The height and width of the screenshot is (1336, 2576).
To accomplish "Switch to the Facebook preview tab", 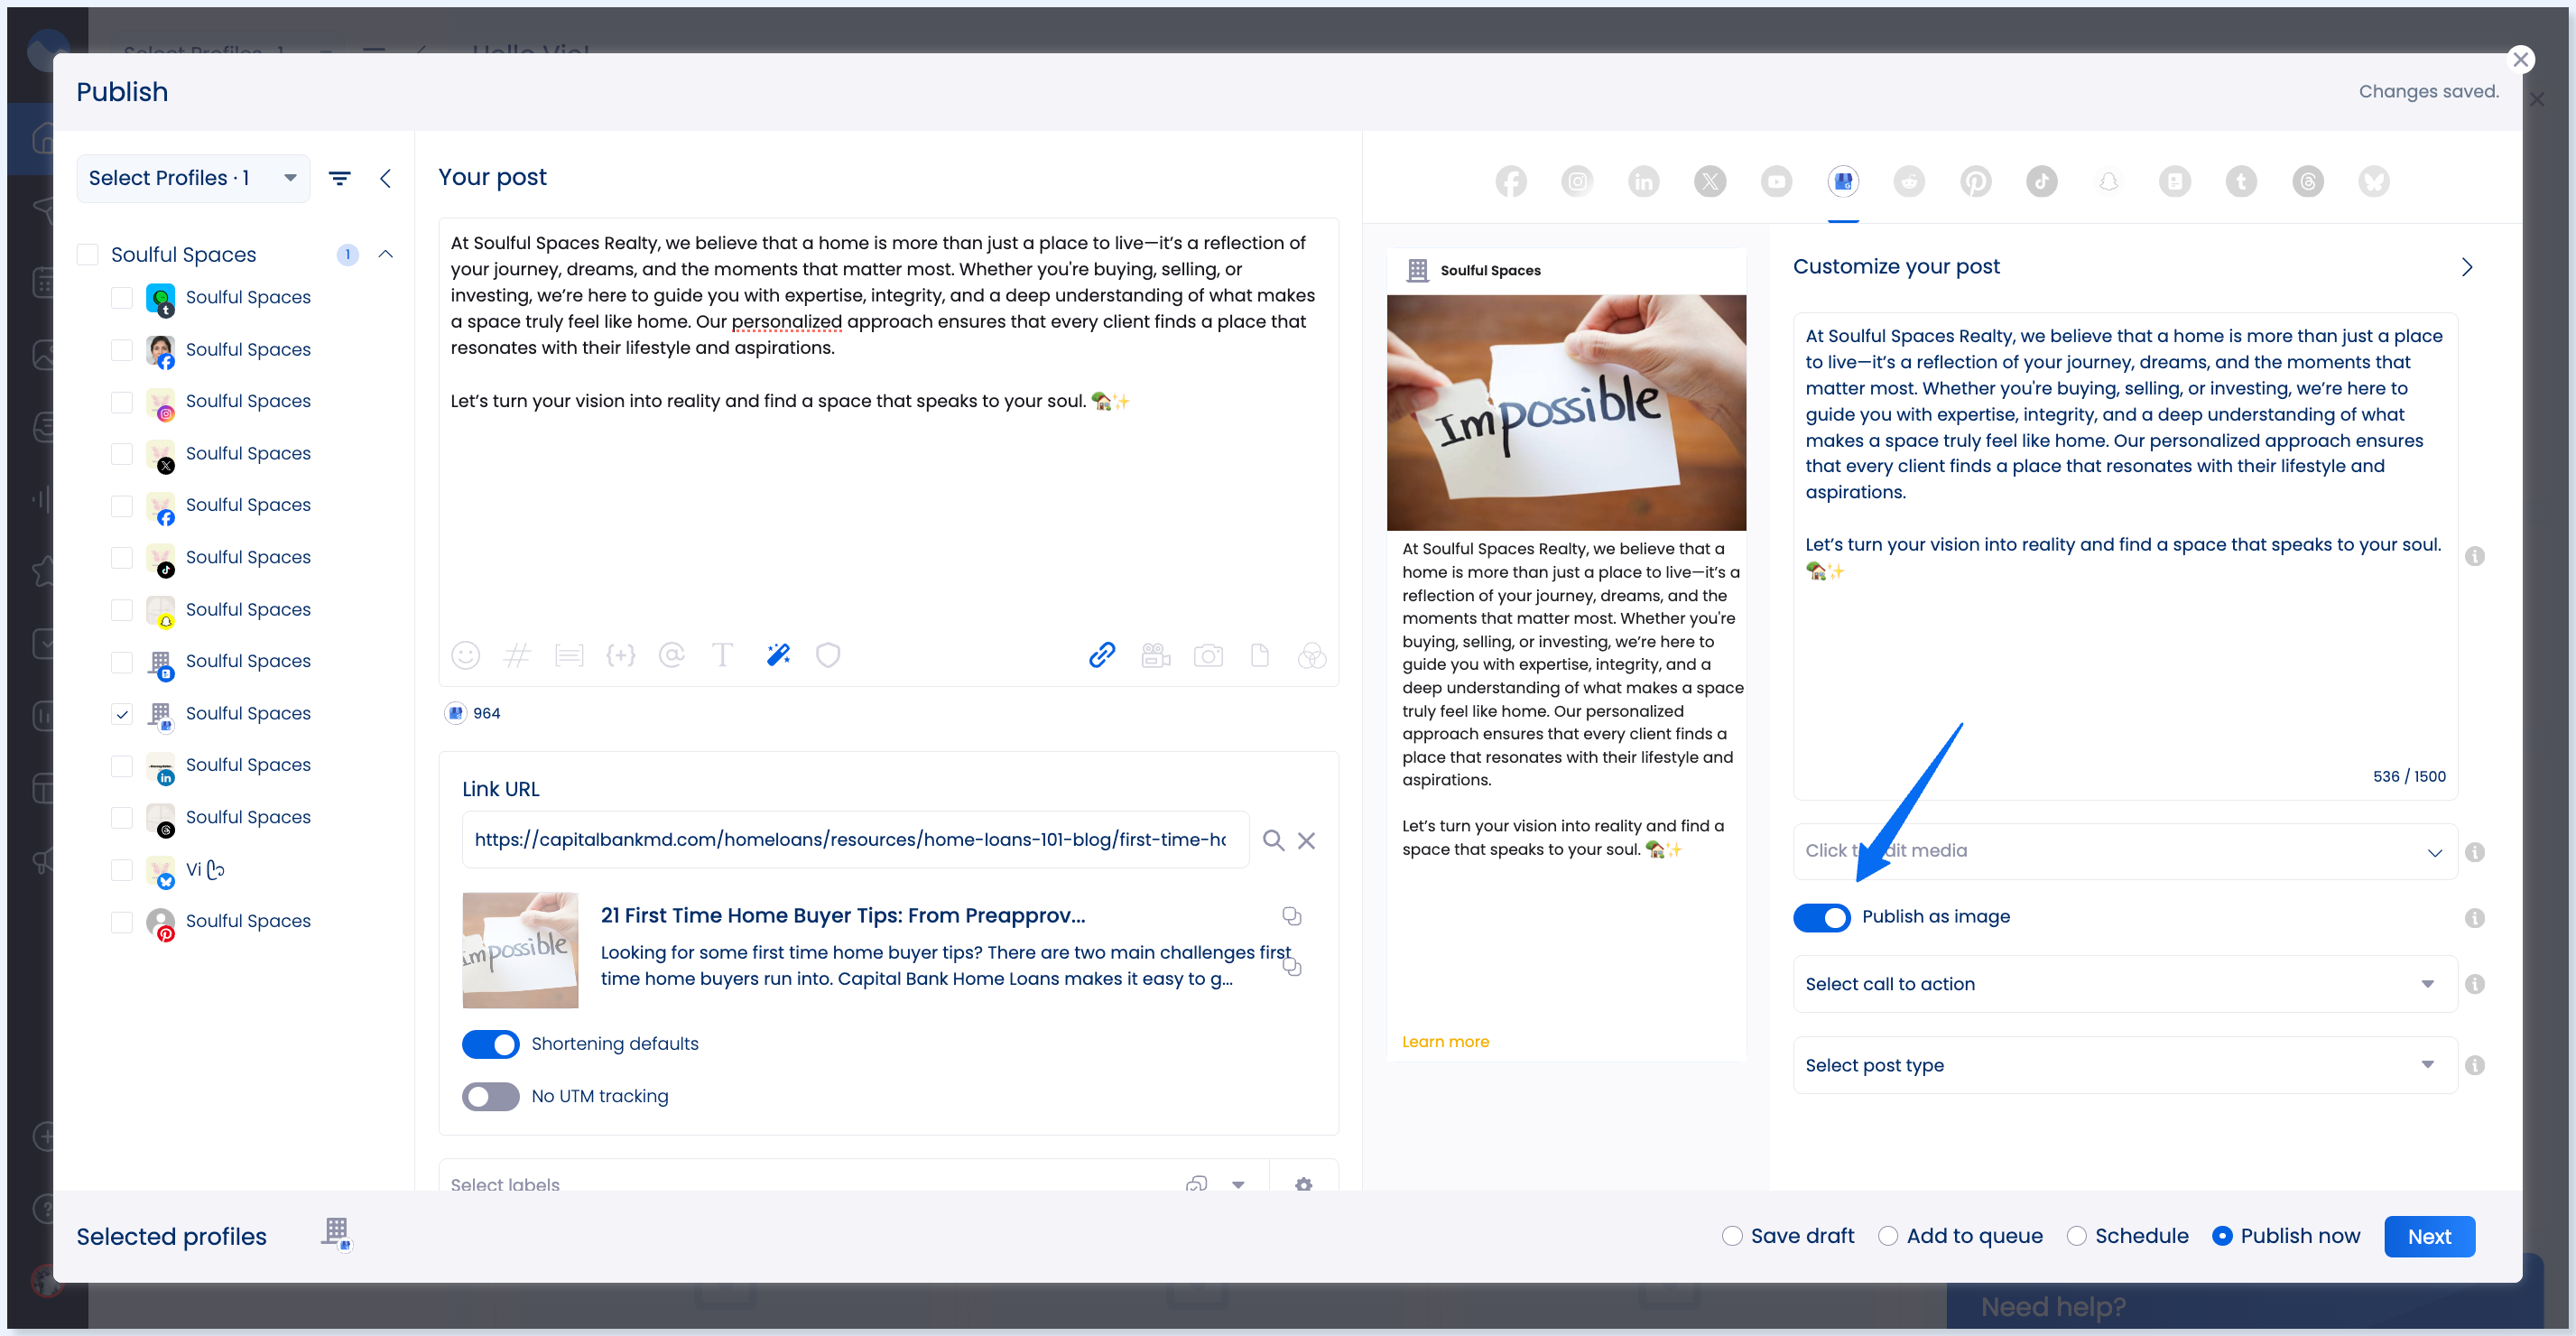I will coord(1511,181).
